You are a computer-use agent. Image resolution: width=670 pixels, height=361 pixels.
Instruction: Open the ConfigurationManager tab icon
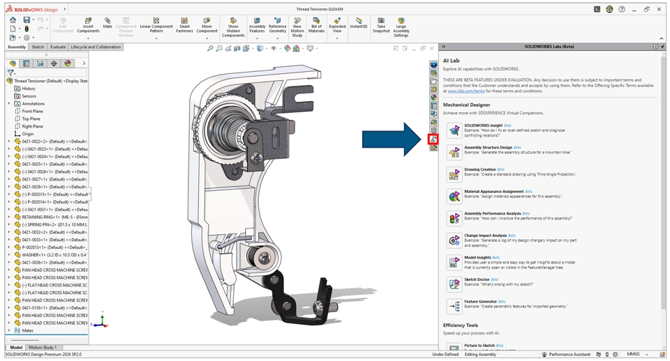click(x=40, y=63)
